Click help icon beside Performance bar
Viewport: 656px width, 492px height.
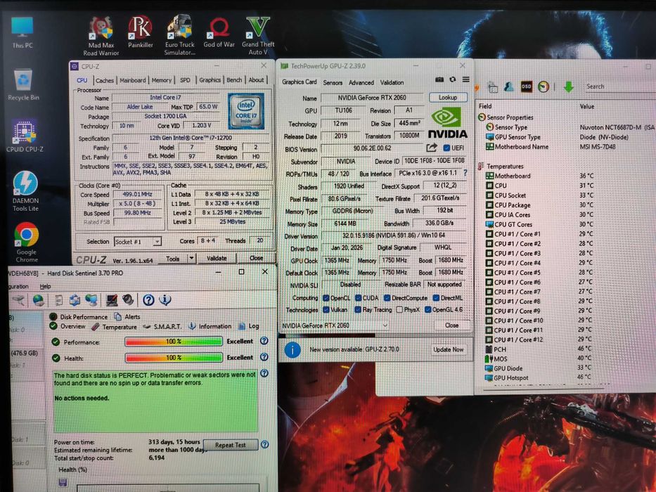[x=264, y=341]
